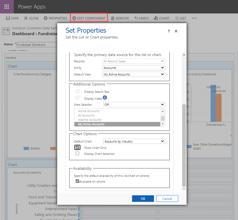Click the Total Donations by Category chart title
This screenshot has width=238, height=220.
click(32, 74)
